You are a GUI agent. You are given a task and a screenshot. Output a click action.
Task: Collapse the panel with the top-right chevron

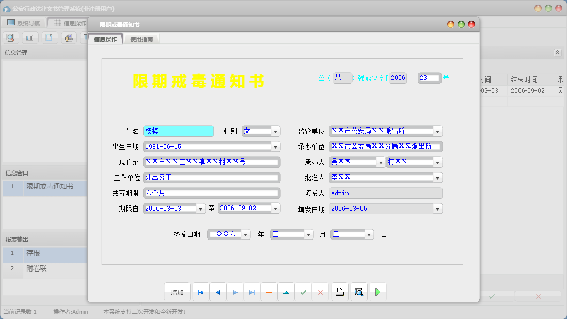pyautogui.click(x=557, y=52)
